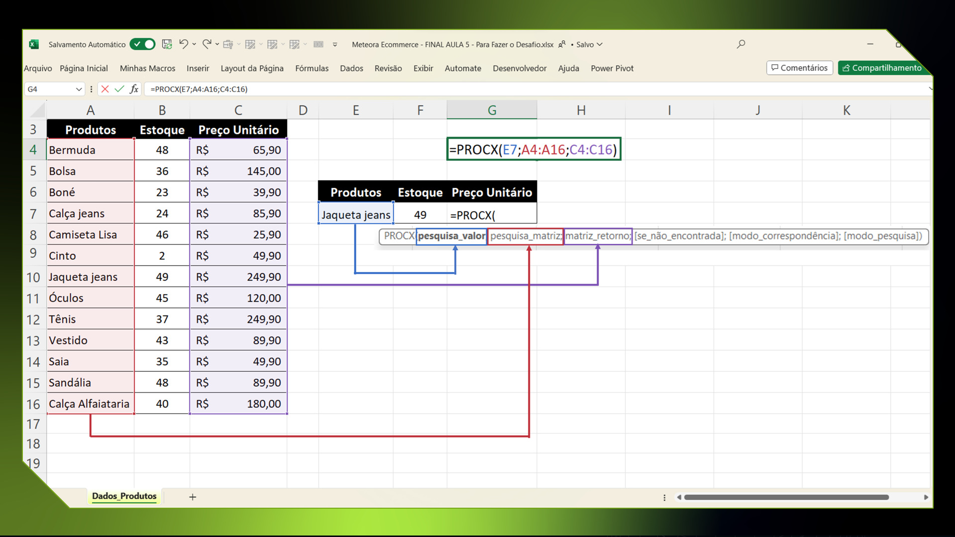955x537 pixels.
Task: Open the Undo history dropdown arrow
Action: pyautogui.click(x=194, y=44)
